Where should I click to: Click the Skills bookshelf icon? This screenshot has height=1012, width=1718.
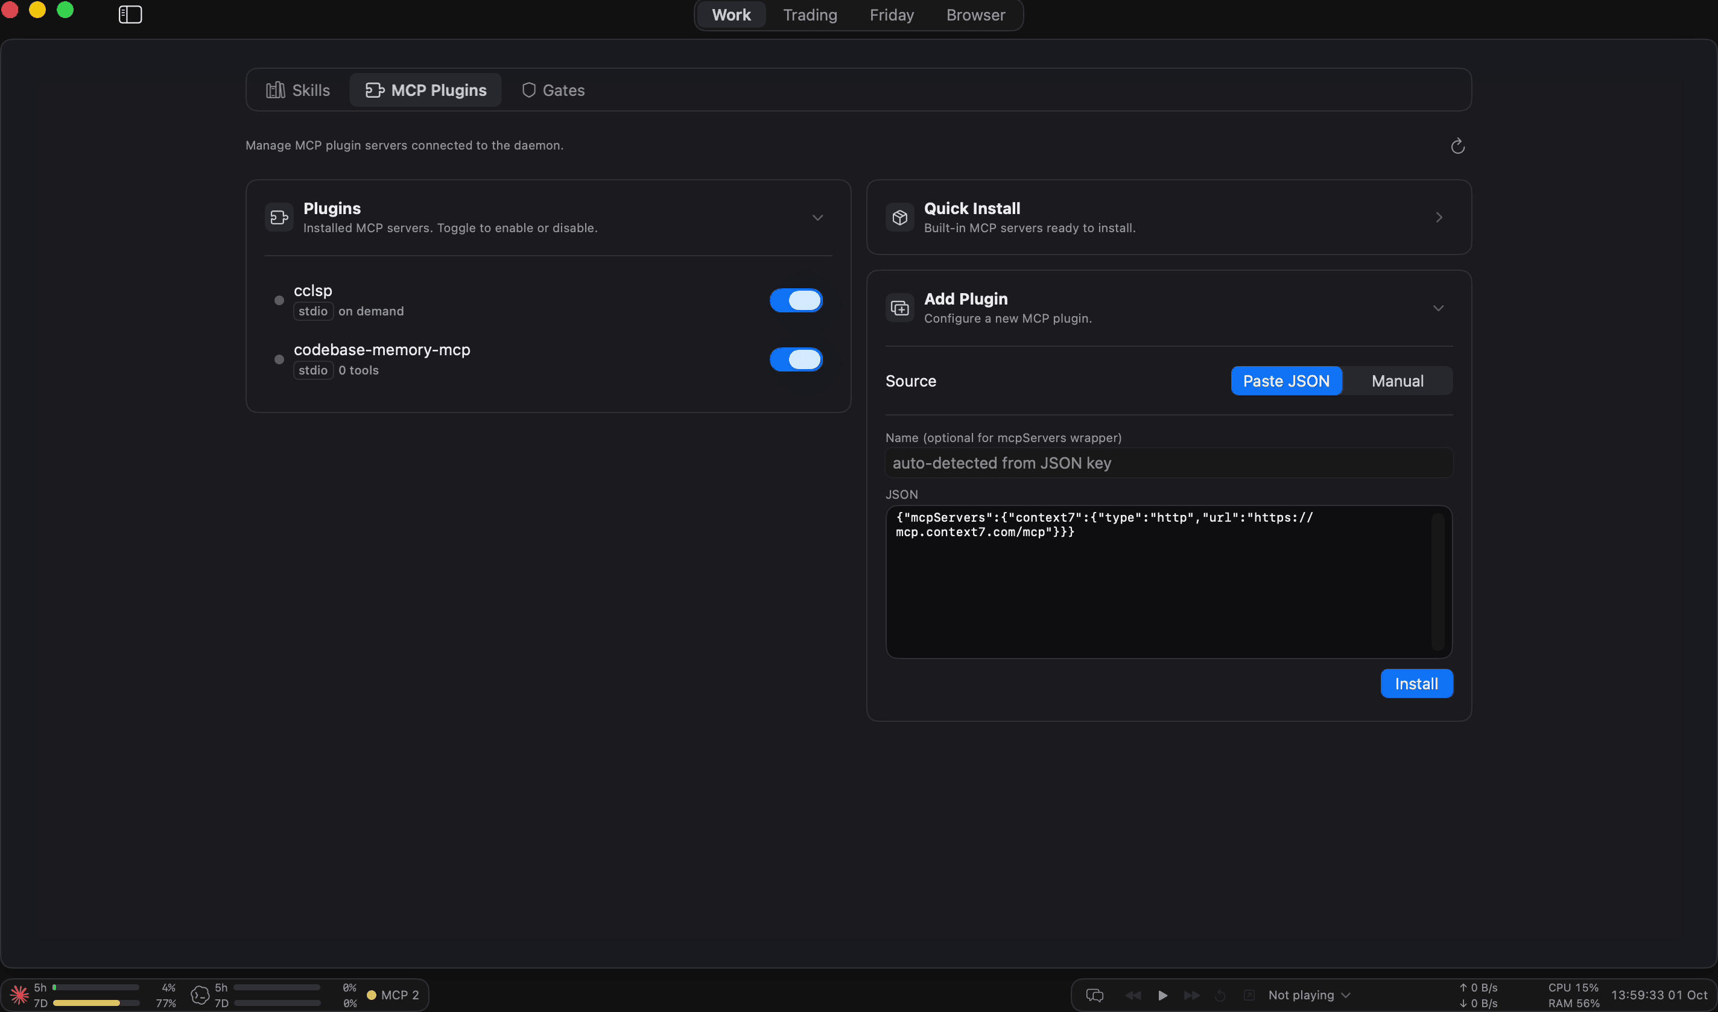[276, 90]
